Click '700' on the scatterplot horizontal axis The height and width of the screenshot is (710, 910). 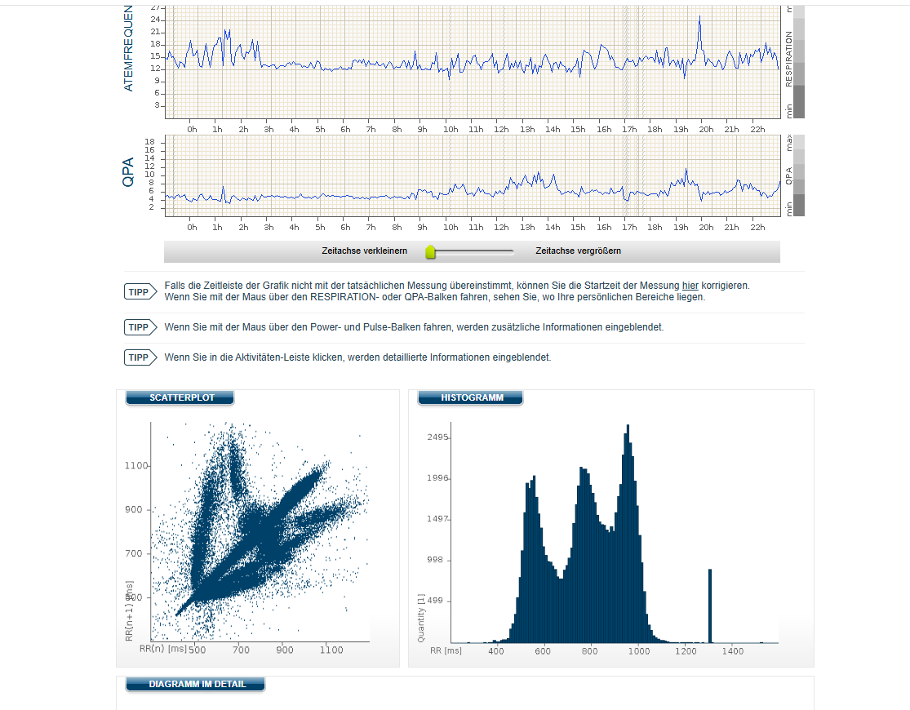pyautogui.click(x=241, y=650)
